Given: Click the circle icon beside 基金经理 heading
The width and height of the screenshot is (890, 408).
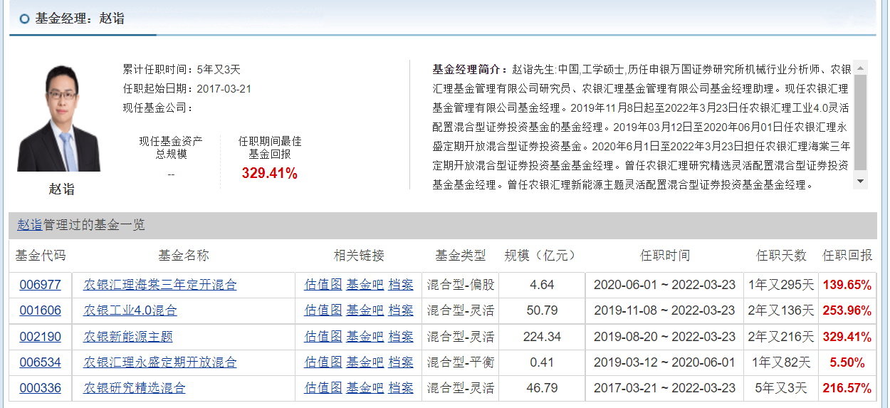Looking at the screenshot, I should (25, 19).
